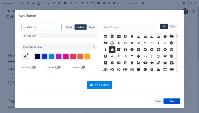
Task: Open the Color Palette: Aura dropdown
Action: tap(59, 47)
